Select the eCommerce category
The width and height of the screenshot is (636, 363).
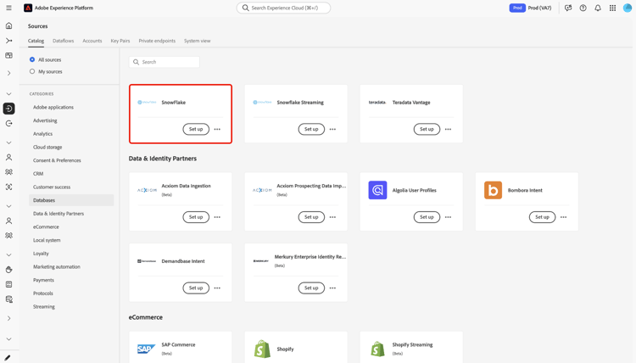(x=46, y=227)
